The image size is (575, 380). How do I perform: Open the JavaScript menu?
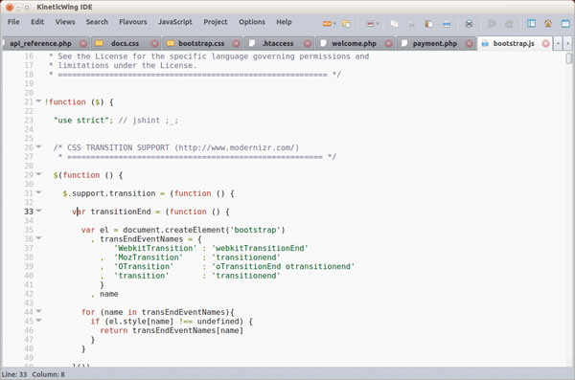(175, 22)
